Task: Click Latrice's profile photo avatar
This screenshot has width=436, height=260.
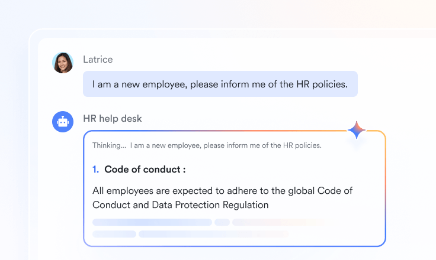Action: click(63, 63)
